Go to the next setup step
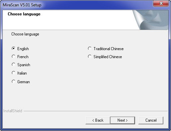This screenshot has height=131, width=171. [x=122, y=120]
